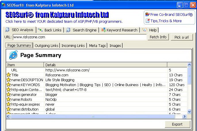Screen dimensions: 197x131
Task: Click the Pick a url button
Action: click(181, 37)
